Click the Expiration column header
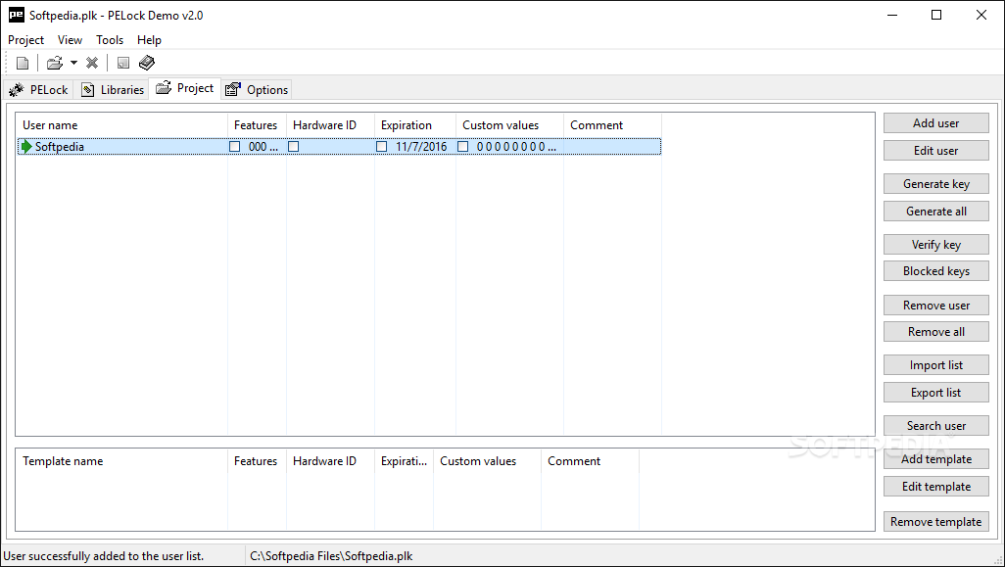The height and width of the screenshot is (567, 1005). (414, 125)
